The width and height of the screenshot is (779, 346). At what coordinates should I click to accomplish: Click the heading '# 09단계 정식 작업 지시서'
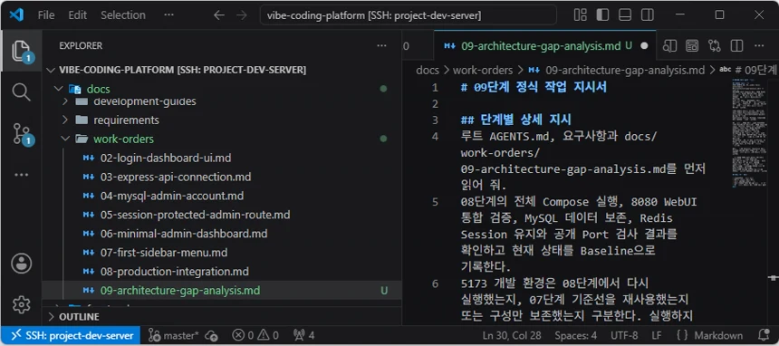534,88
